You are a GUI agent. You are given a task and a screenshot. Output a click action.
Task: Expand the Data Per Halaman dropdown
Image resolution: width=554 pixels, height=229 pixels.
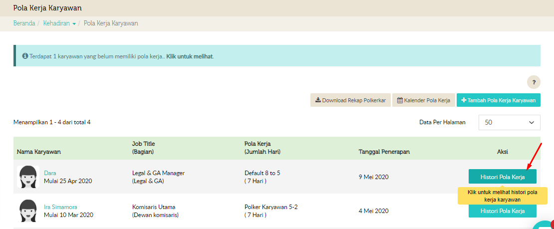509,122
